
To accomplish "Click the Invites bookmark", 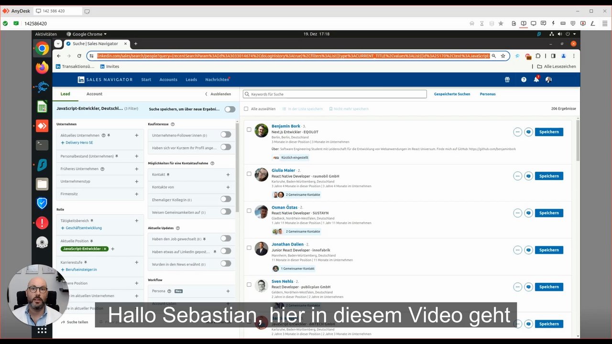I will tap(109, 66).
